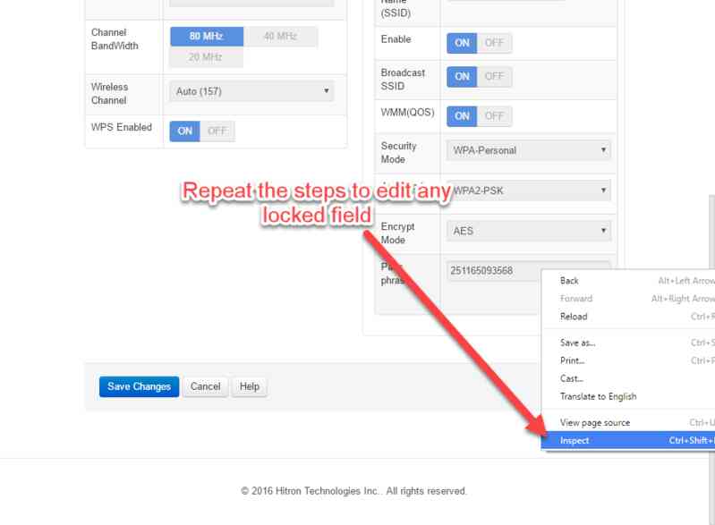Select Translate to English in context menu
This screenshot has width=715, height=525.
click(x=598, y=396)
